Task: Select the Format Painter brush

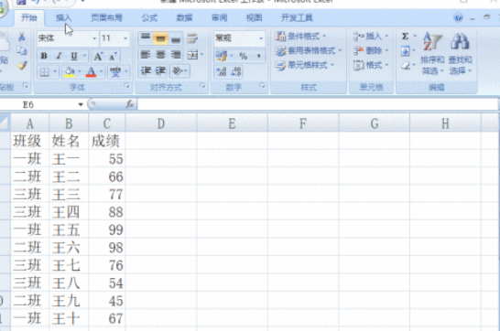Action: [x=22, y=65]
